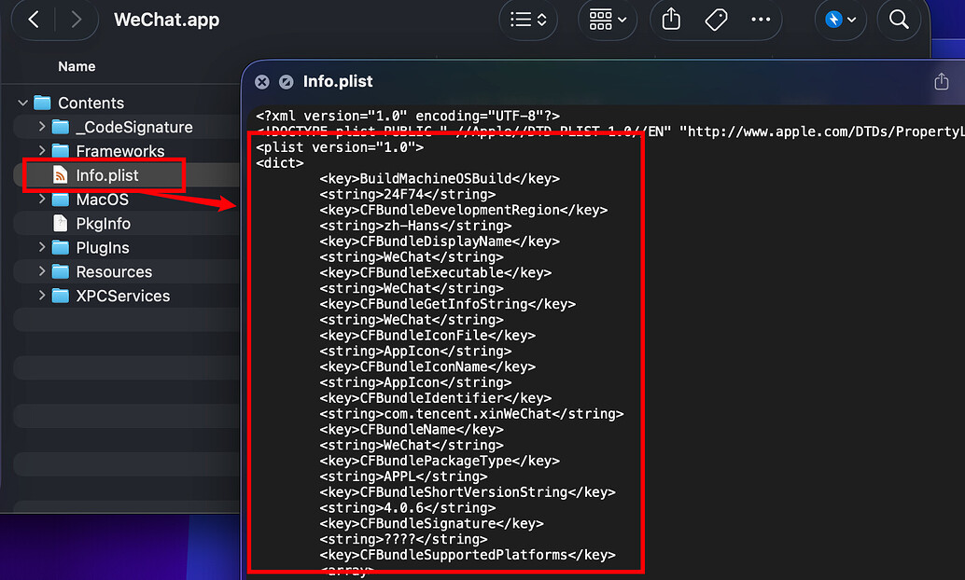Expand the MacOS folder

click(x=42, y=200)
